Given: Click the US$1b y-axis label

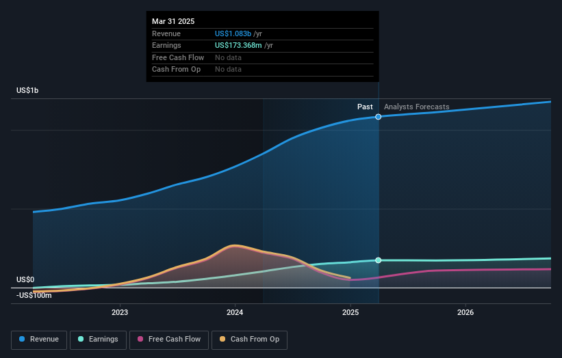Looking at the screenshot, I should (x=27, y=90).
